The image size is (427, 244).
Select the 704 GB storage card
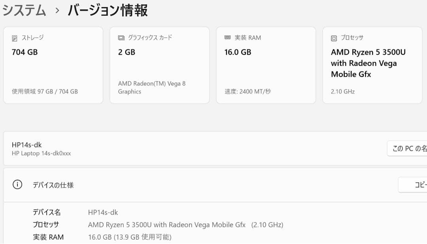[x=53, y=65]
